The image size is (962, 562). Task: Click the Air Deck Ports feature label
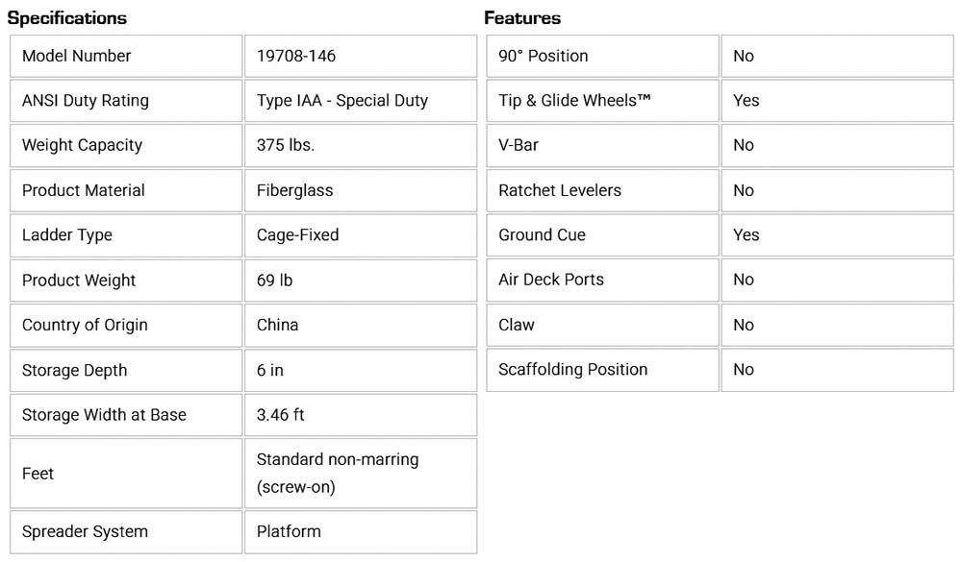point(551,280)
